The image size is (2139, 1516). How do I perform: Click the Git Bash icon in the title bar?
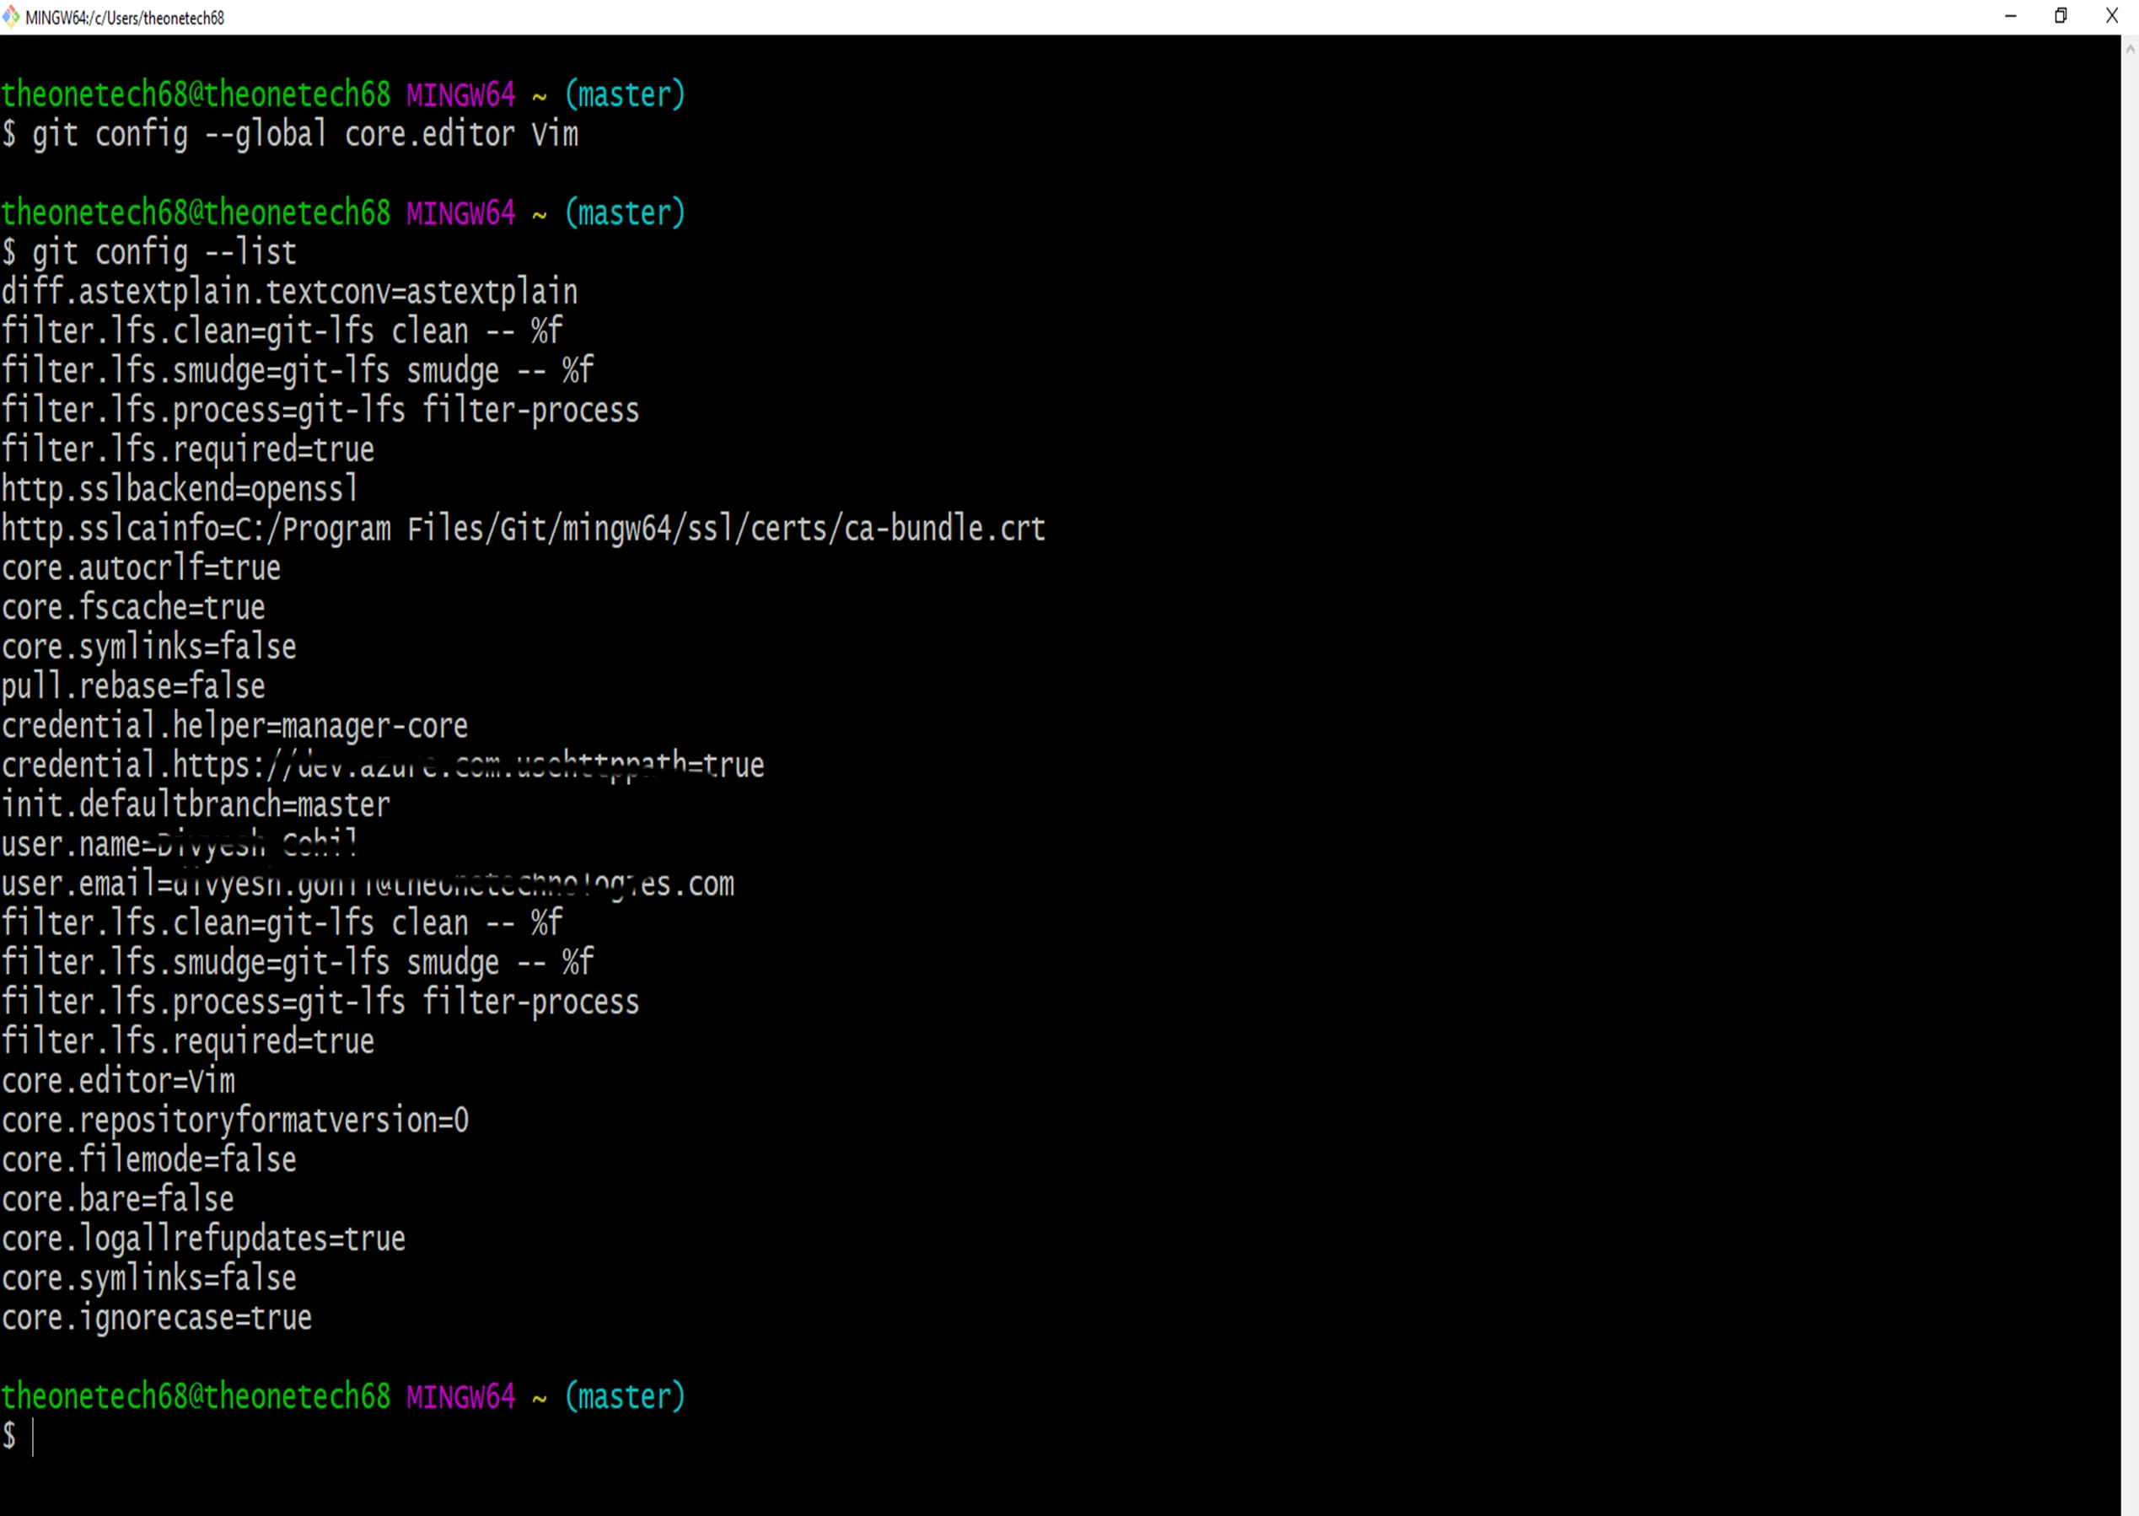(x=13, y=16)
